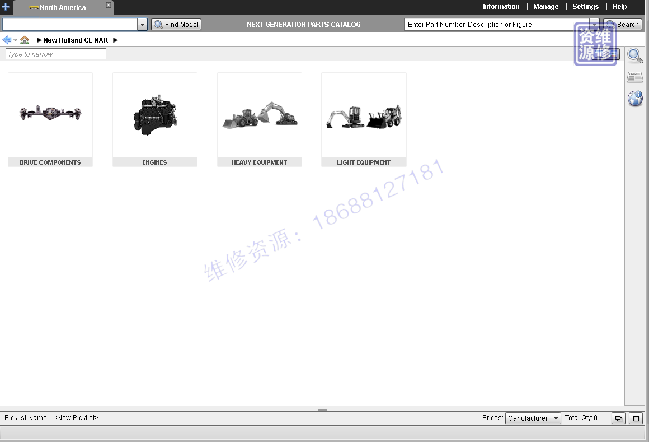Open the Settings menu

click(585, 7)
